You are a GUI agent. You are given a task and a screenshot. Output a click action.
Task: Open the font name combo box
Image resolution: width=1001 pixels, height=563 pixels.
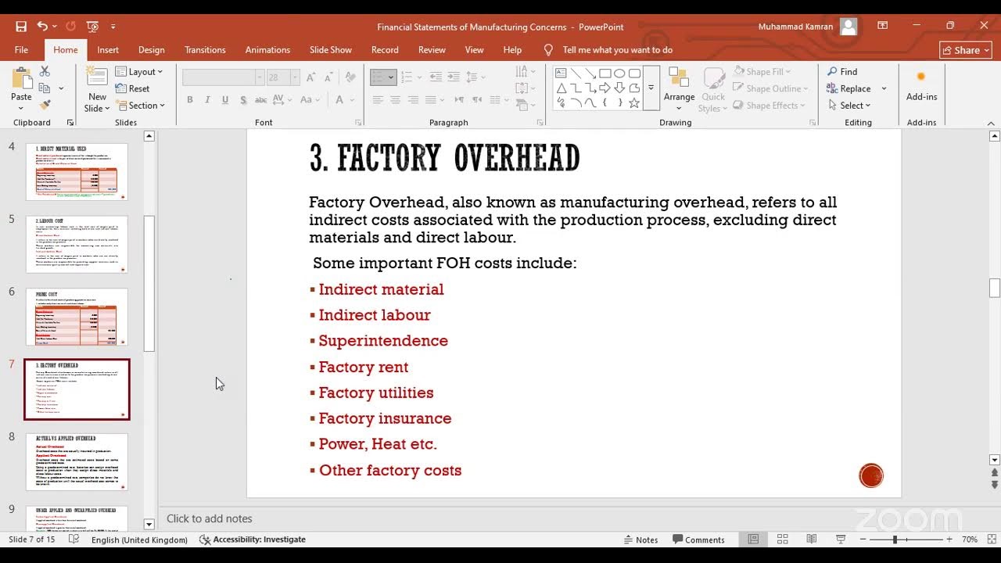click(223, 77)
